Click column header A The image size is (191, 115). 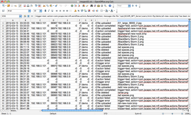pos(13,20)
